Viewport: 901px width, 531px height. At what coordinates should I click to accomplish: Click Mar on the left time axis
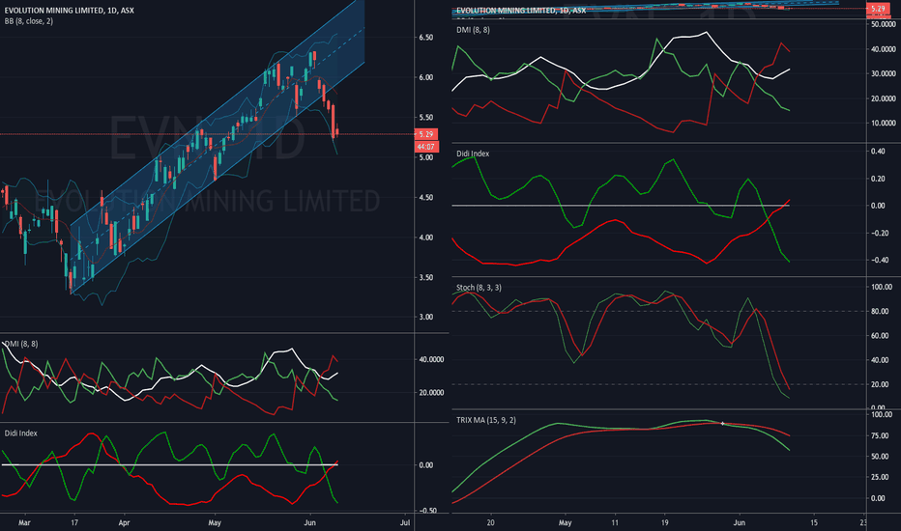(24, 523)
